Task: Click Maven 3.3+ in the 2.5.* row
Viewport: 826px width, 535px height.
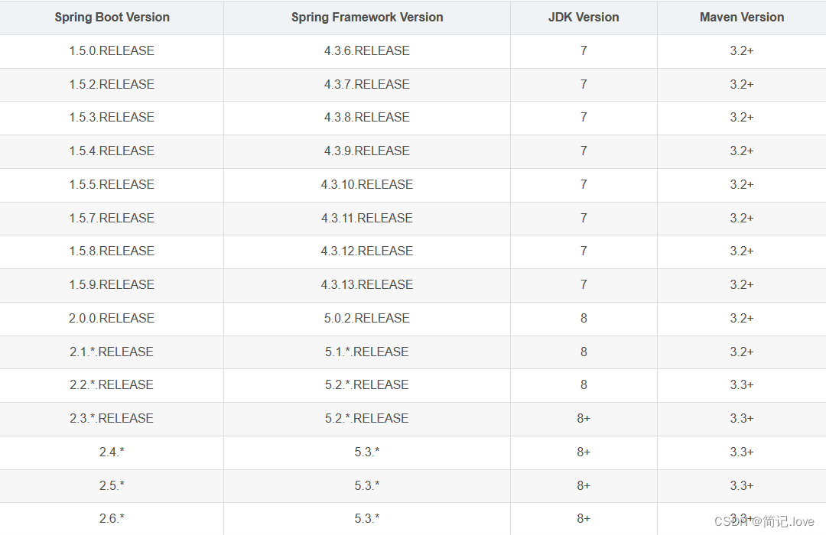Action: [x=742, y=485]
